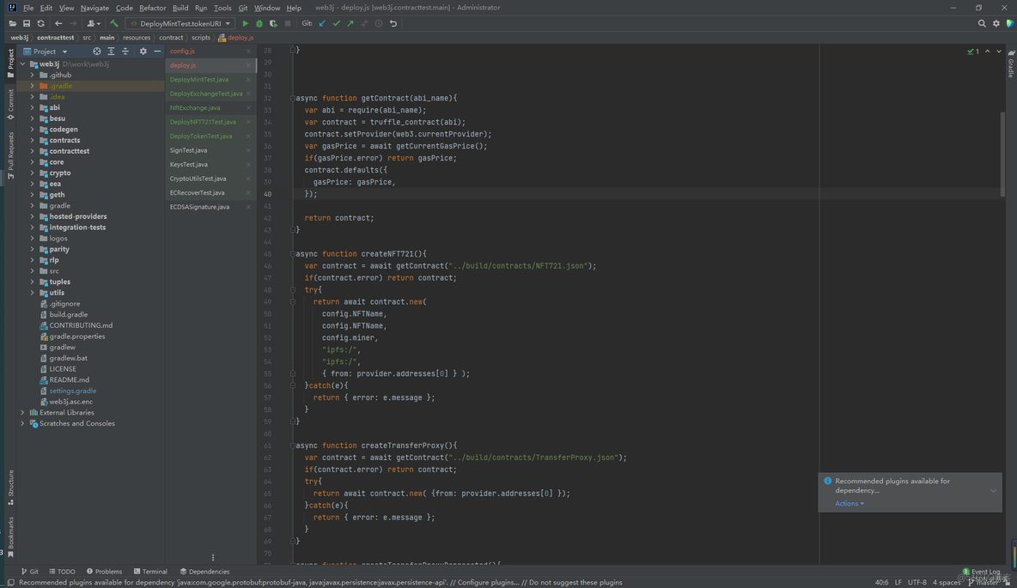Click the Save All toolbar icon

point(27,23)
